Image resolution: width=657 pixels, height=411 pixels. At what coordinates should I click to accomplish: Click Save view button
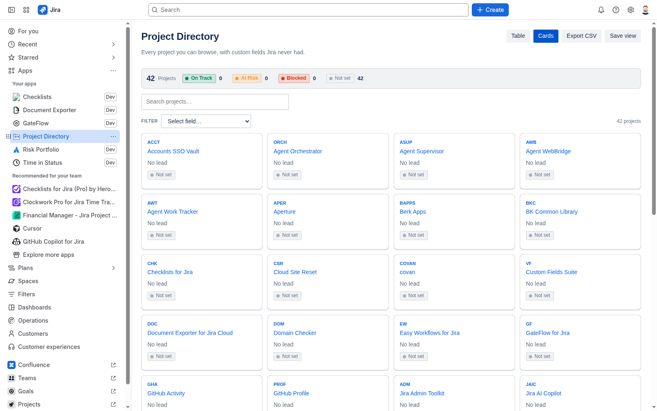[623, 36]
